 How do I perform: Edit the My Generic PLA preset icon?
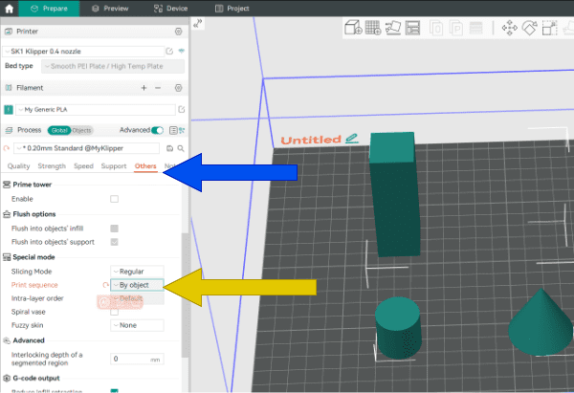182,109
